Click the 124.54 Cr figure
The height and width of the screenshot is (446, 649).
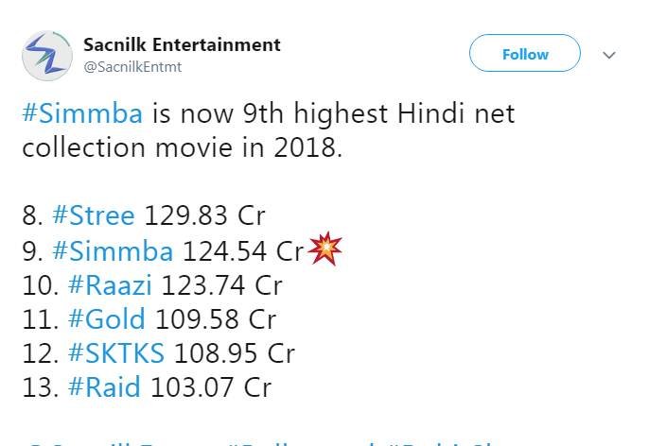pyautogui.click(x=242, y=250)
